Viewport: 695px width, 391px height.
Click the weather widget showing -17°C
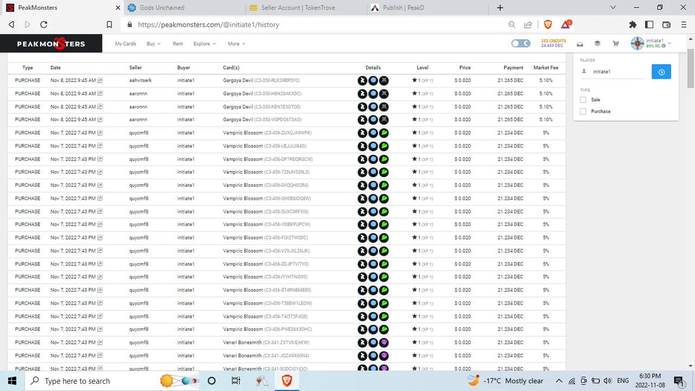click(x=506, y=381)
